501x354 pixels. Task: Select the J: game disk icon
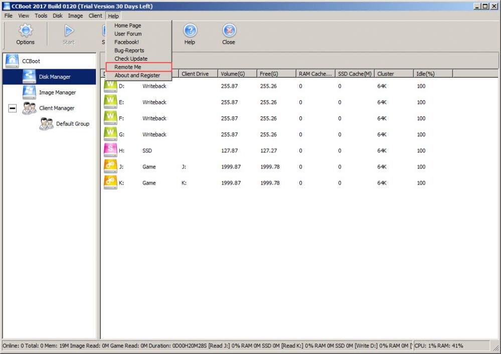pos(110,166)
